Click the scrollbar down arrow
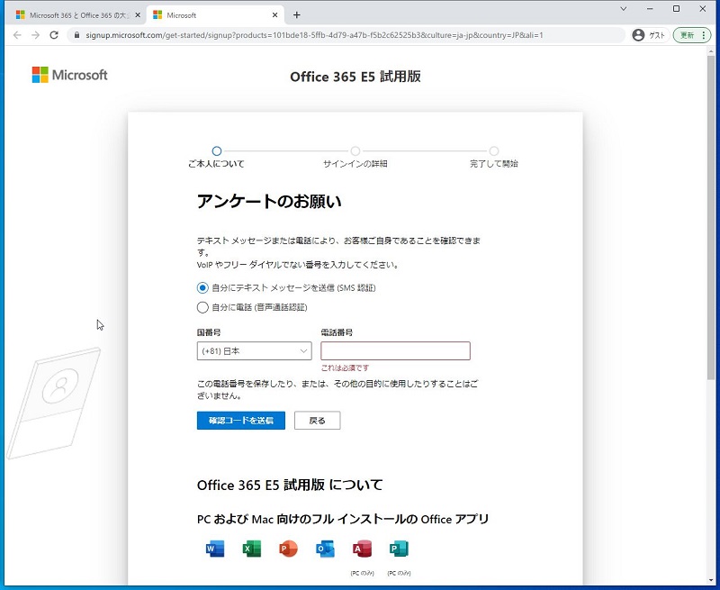 [711, 581]
